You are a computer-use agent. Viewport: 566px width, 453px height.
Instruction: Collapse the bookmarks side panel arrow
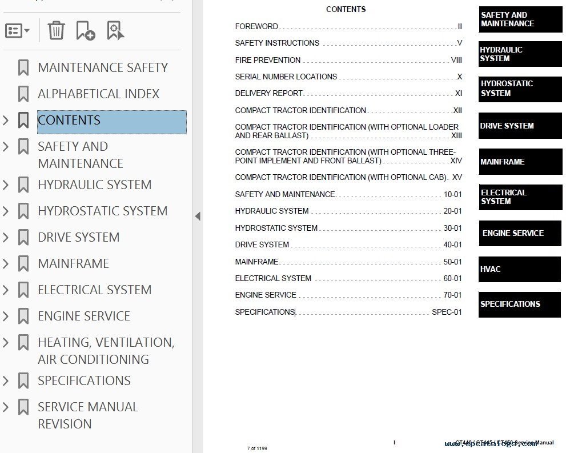[x=198, y=217]
